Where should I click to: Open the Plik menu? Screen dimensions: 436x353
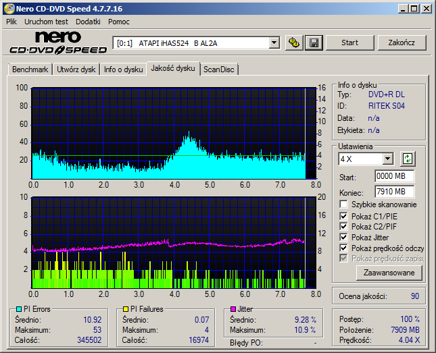(11, 22)
